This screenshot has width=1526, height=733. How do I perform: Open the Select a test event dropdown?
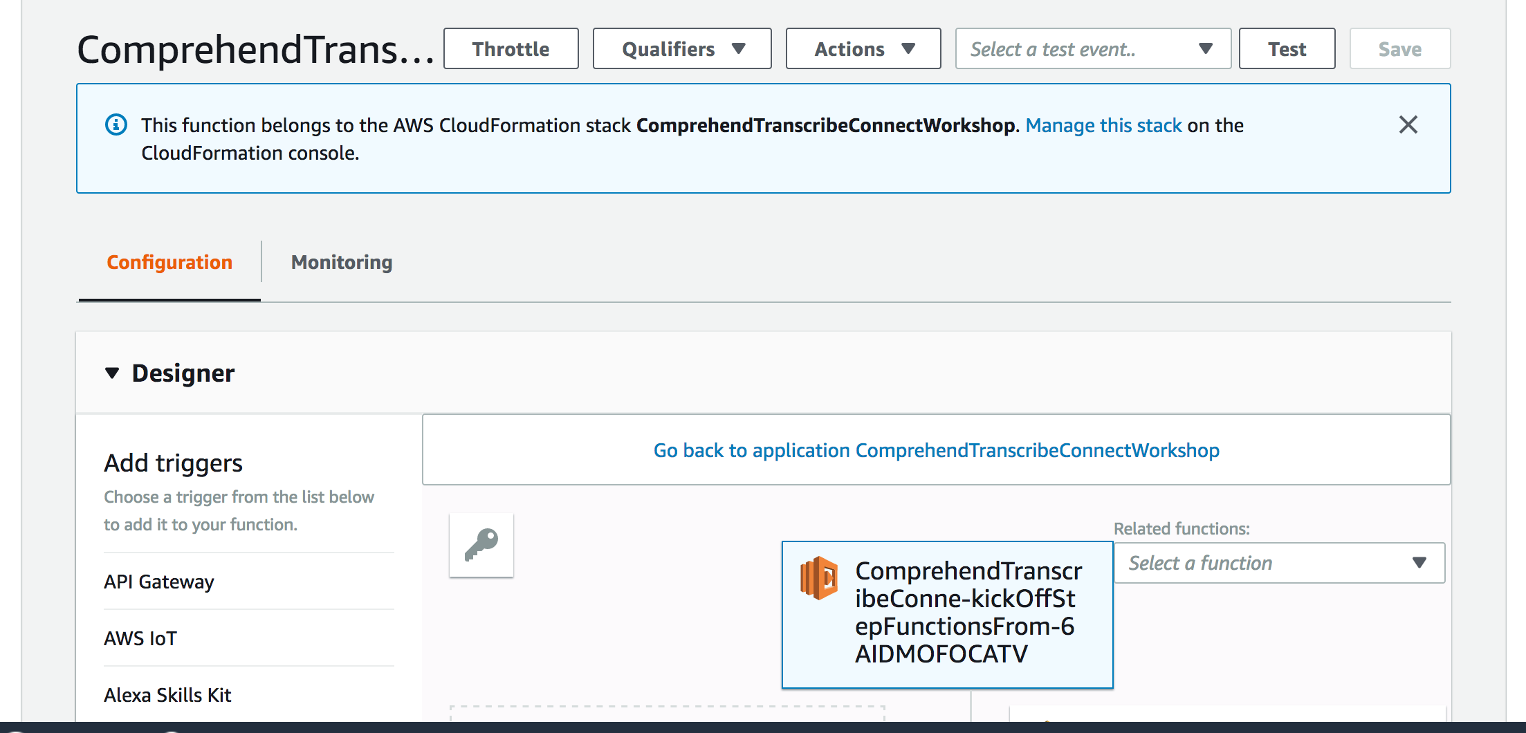coord(1093,48)
